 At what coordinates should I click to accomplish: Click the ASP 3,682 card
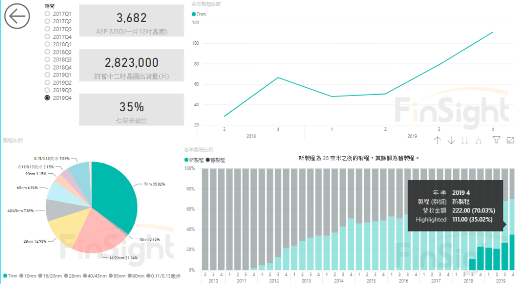click(132, 23)
